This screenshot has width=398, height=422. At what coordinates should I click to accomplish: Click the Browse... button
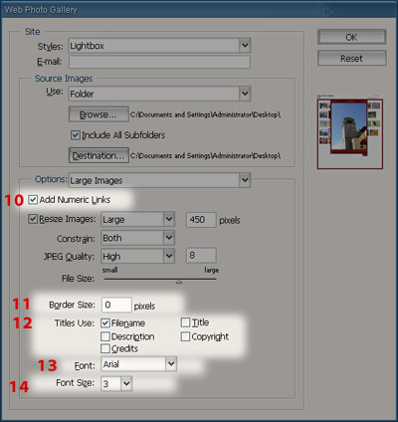pyautogui.click(x=99, y=114)
